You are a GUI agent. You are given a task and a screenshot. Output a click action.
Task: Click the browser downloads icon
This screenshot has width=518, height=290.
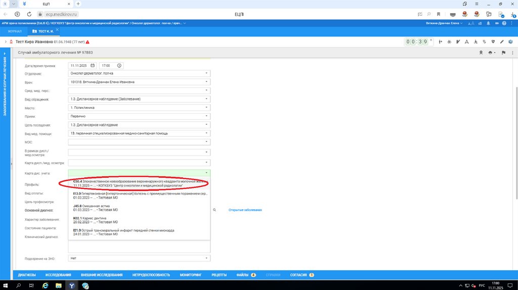(513, 14)
